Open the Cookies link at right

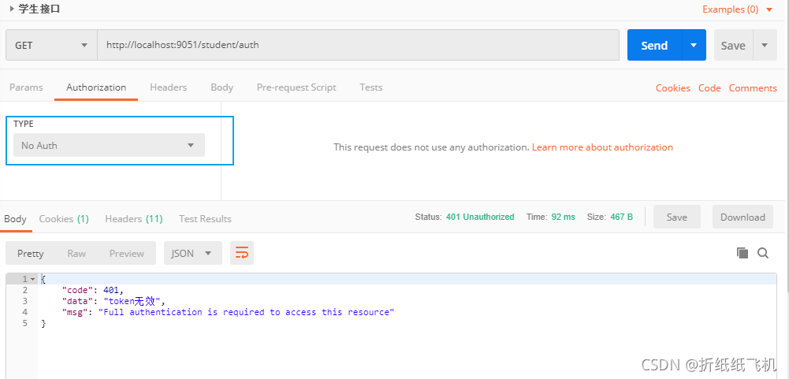pyautogui.click(x=673, y=88)
